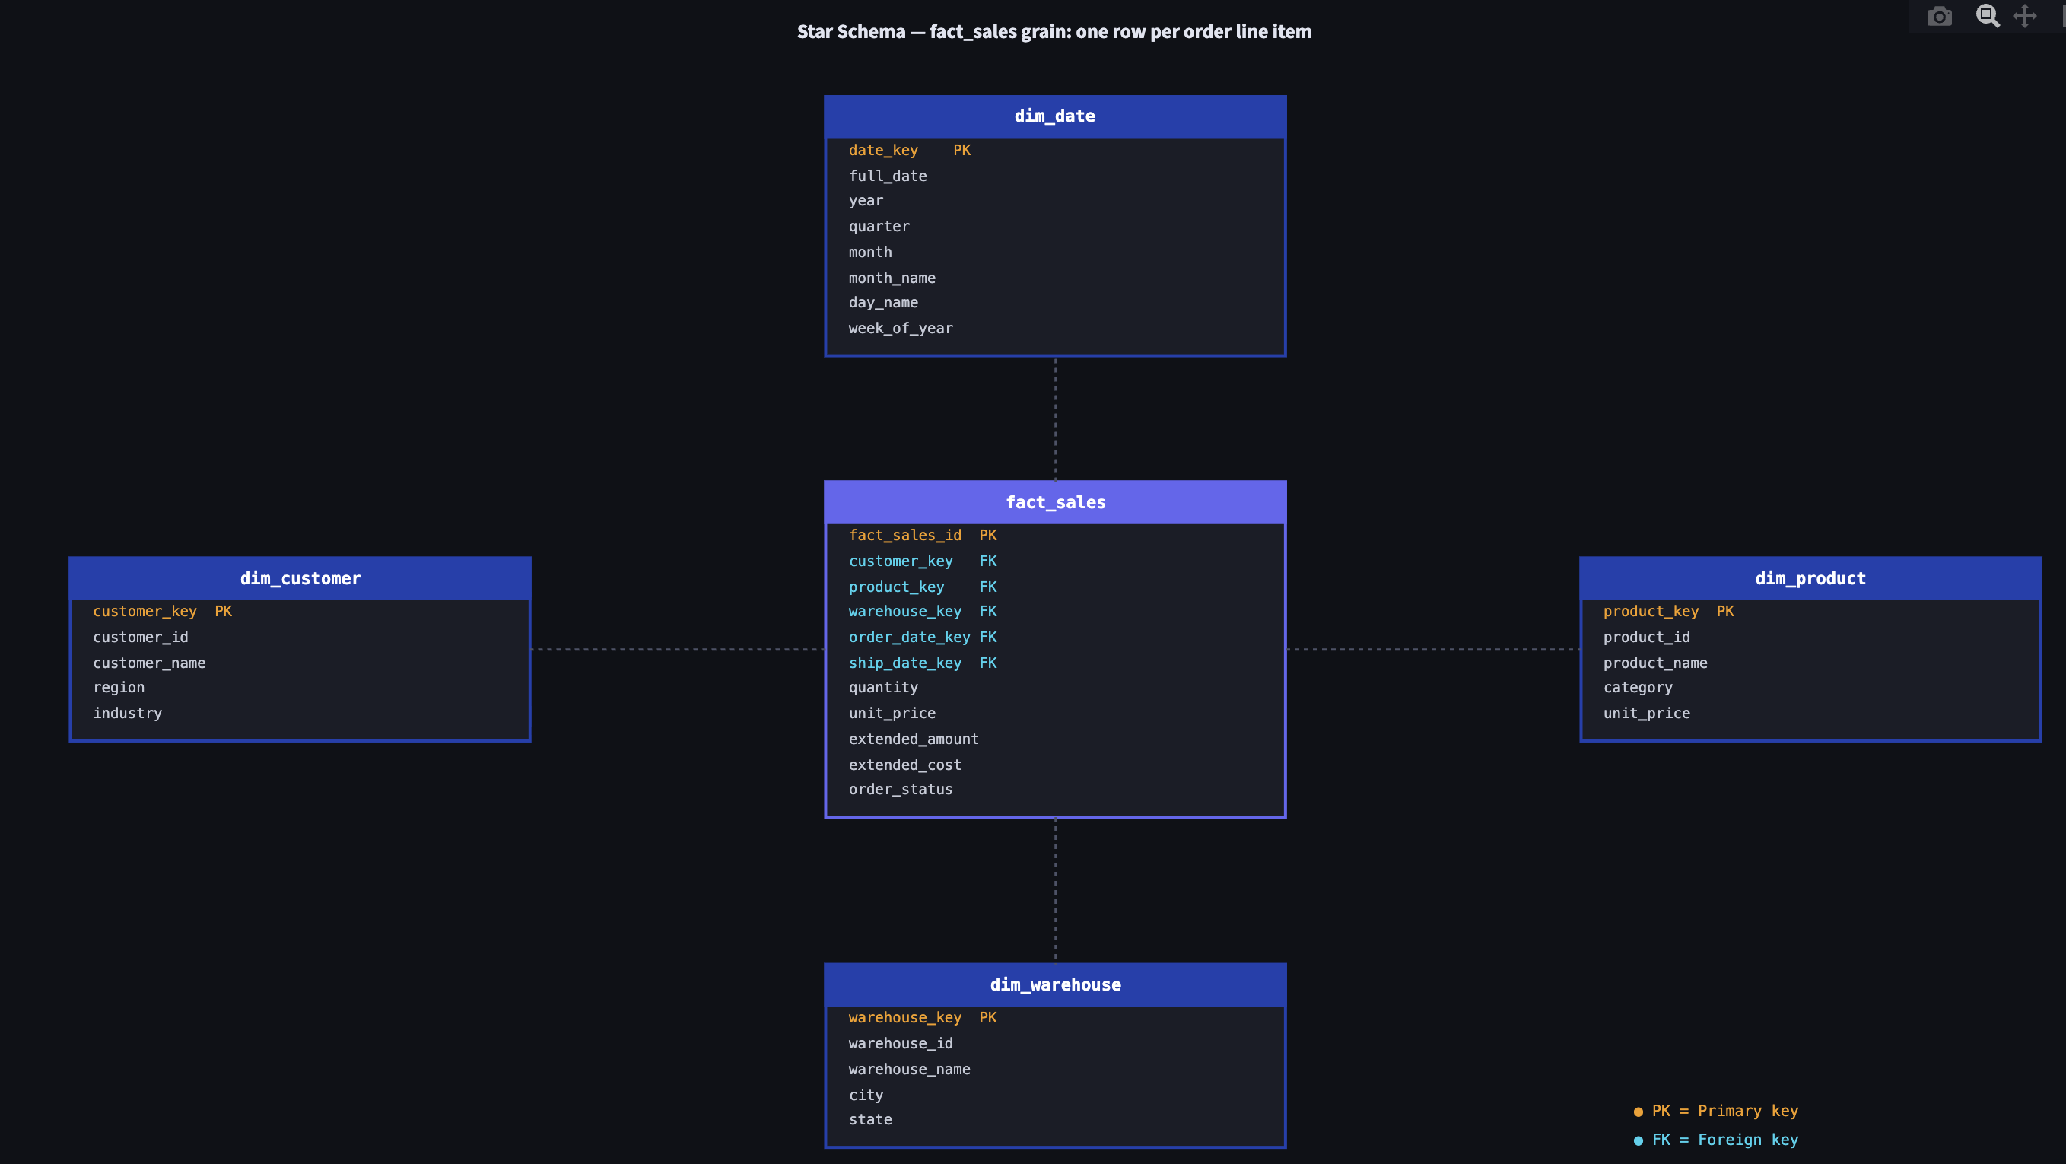Click the Star Schema chart title
This screenshot has height=1164, width=2066.
pos(1054,31)
